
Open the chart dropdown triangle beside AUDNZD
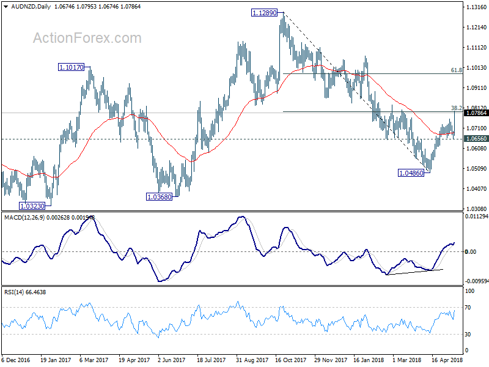coord(6,7)
